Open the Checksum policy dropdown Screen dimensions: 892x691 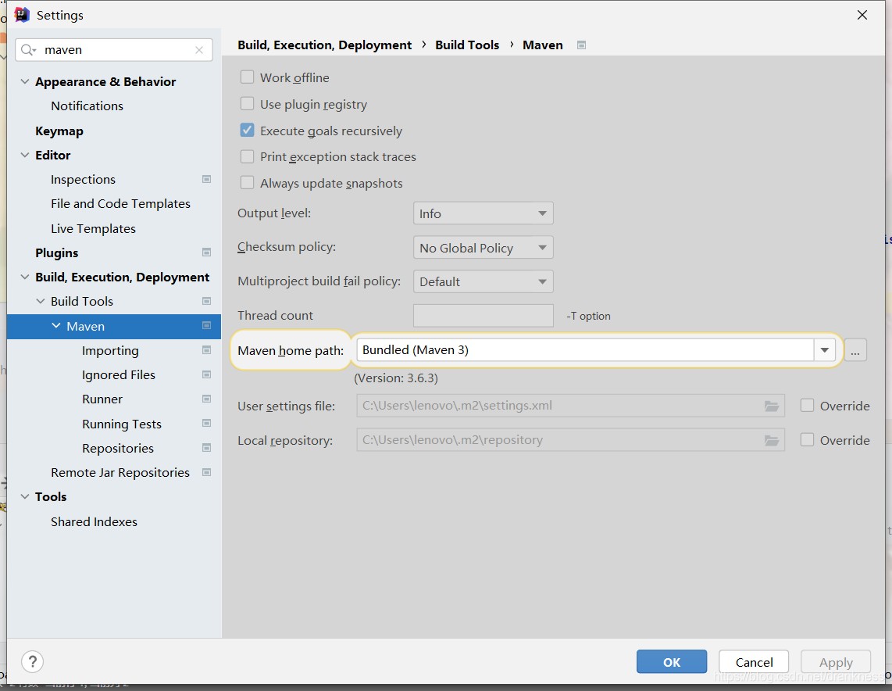[483, 248]
